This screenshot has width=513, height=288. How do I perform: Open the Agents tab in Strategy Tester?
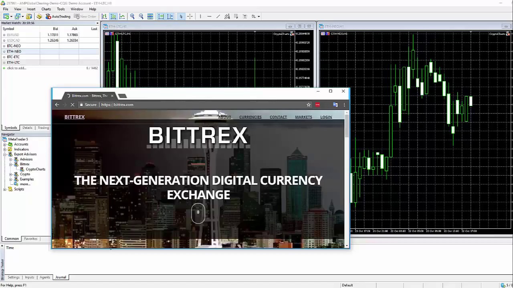[44, 277]
